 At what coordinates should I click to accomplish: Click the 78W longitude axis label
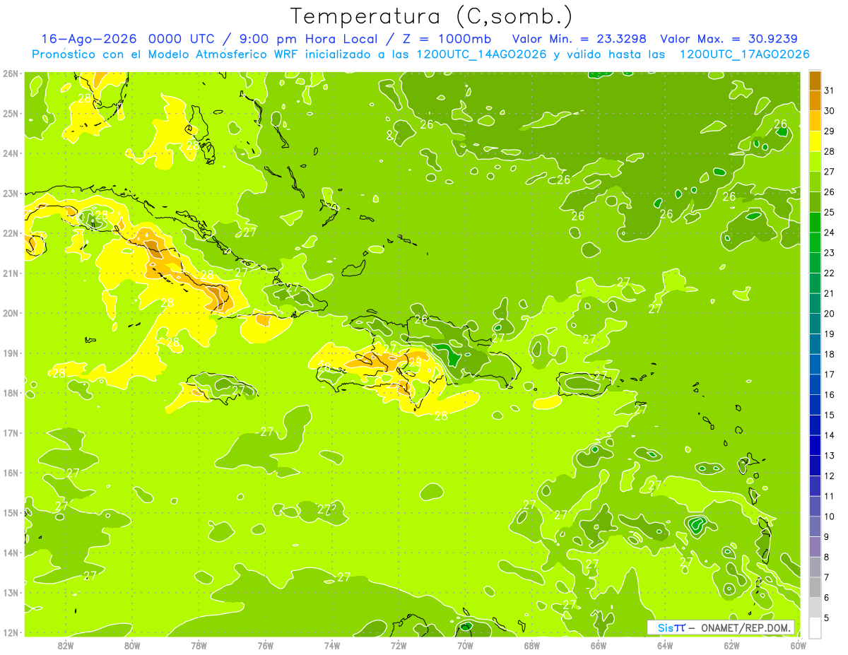(x=199, y=644)
